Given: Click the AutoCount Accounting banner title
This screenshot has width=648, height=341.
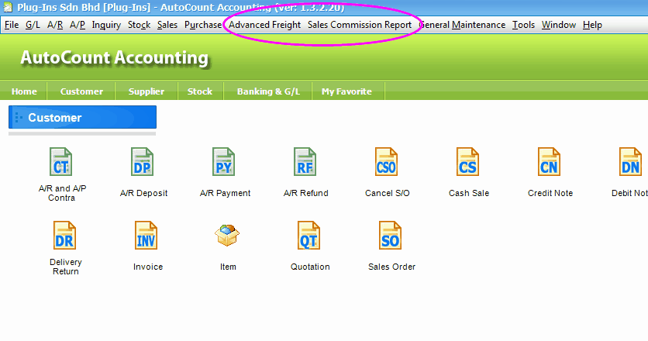Looking at the screenshot, I should tap(115, 58).
